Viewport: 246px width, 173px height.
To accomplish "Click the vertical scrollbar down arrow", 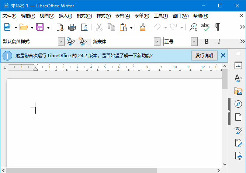I will pyautogui.click(x=225, y=165).
